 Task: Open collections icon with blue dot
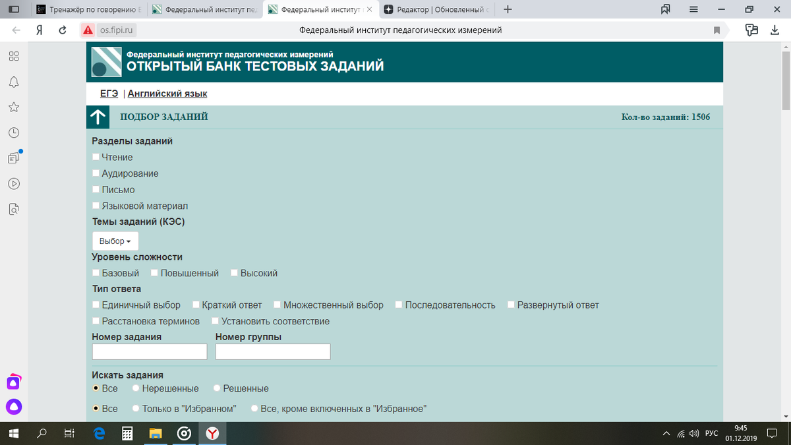coord(14,158)
